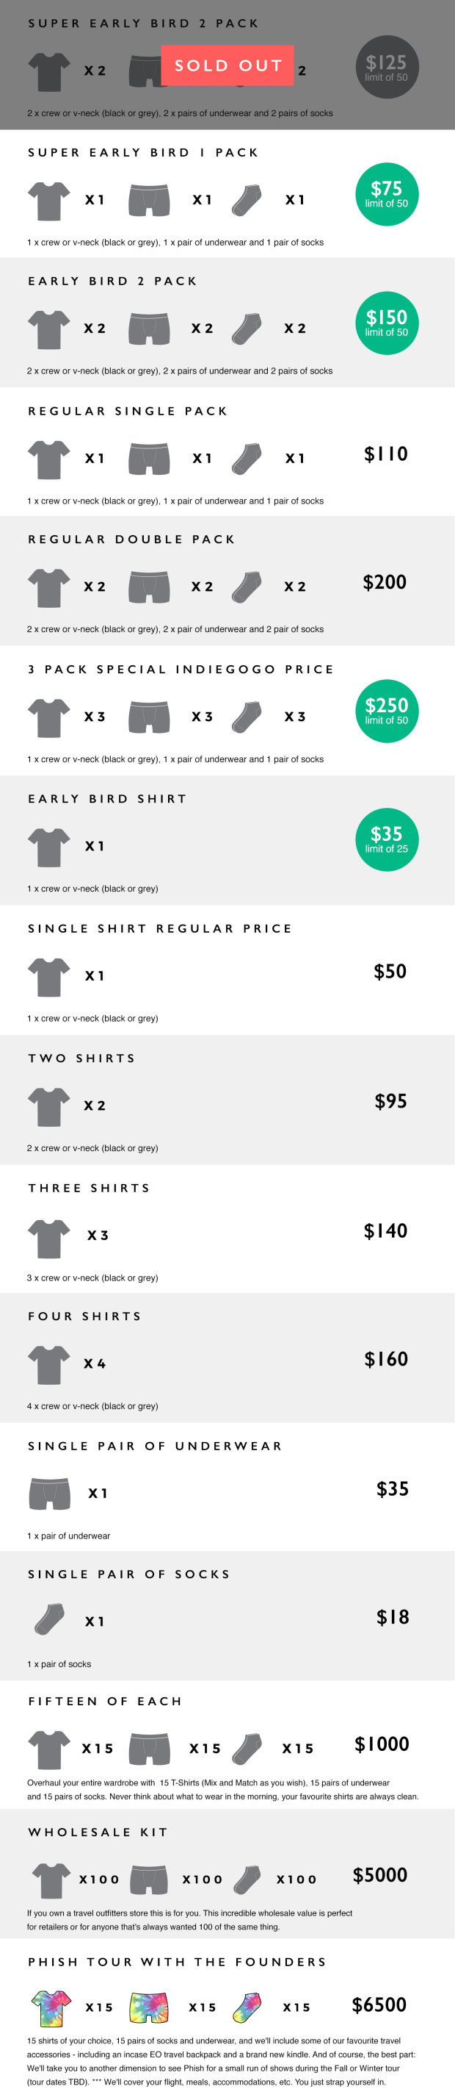Click the tie-dye underwear icon
Viewport: 455px width, 2100px height.
tap(149, 2009)
